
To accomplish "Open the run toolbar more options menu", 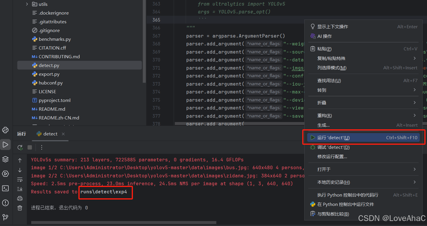I will coord(41,147).
